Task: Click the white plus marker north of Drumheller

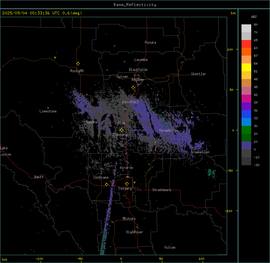Action: tap(192, 117)
